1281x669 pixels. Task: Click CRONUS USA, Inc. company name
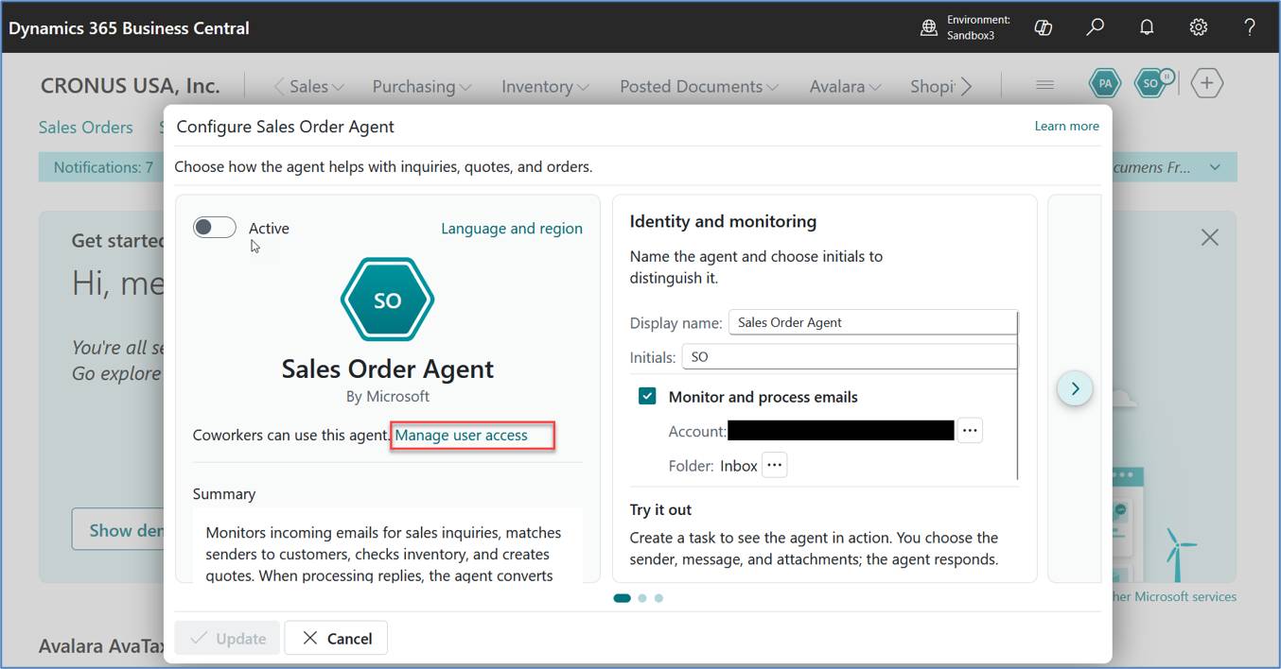coord(131,86)
